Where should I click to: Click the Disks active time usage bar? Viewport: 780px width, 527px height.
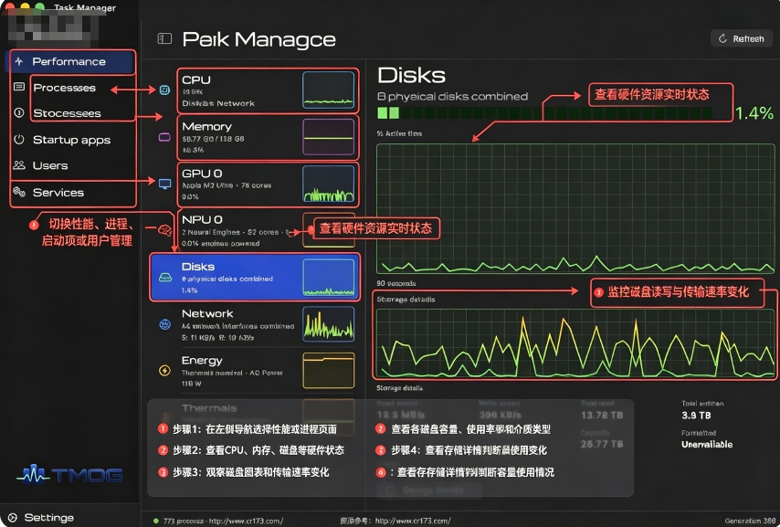point(544,113)
